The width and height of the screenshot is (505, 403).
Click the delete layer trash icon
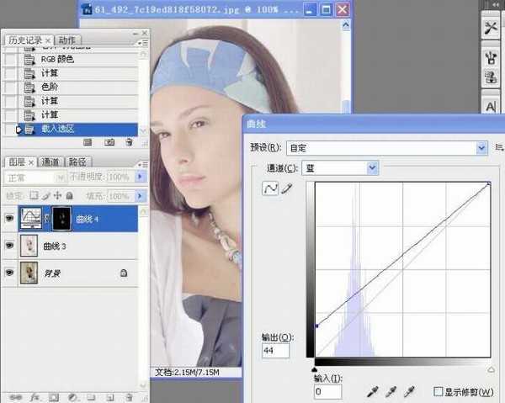(x=129, y=396)
